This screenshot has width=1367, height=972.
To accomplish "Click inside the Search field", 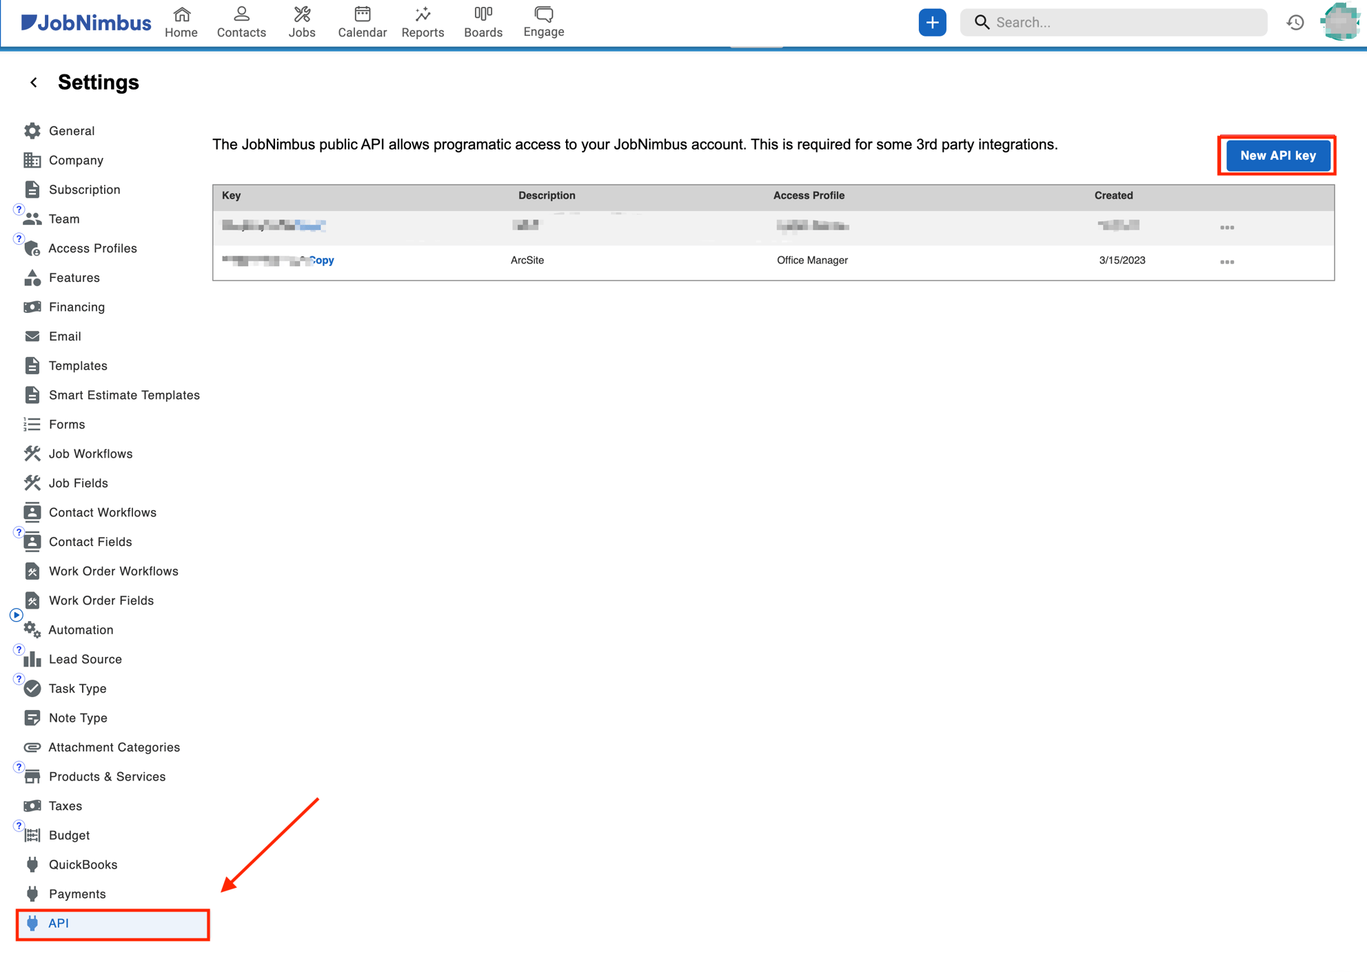I will [1113, 22].
